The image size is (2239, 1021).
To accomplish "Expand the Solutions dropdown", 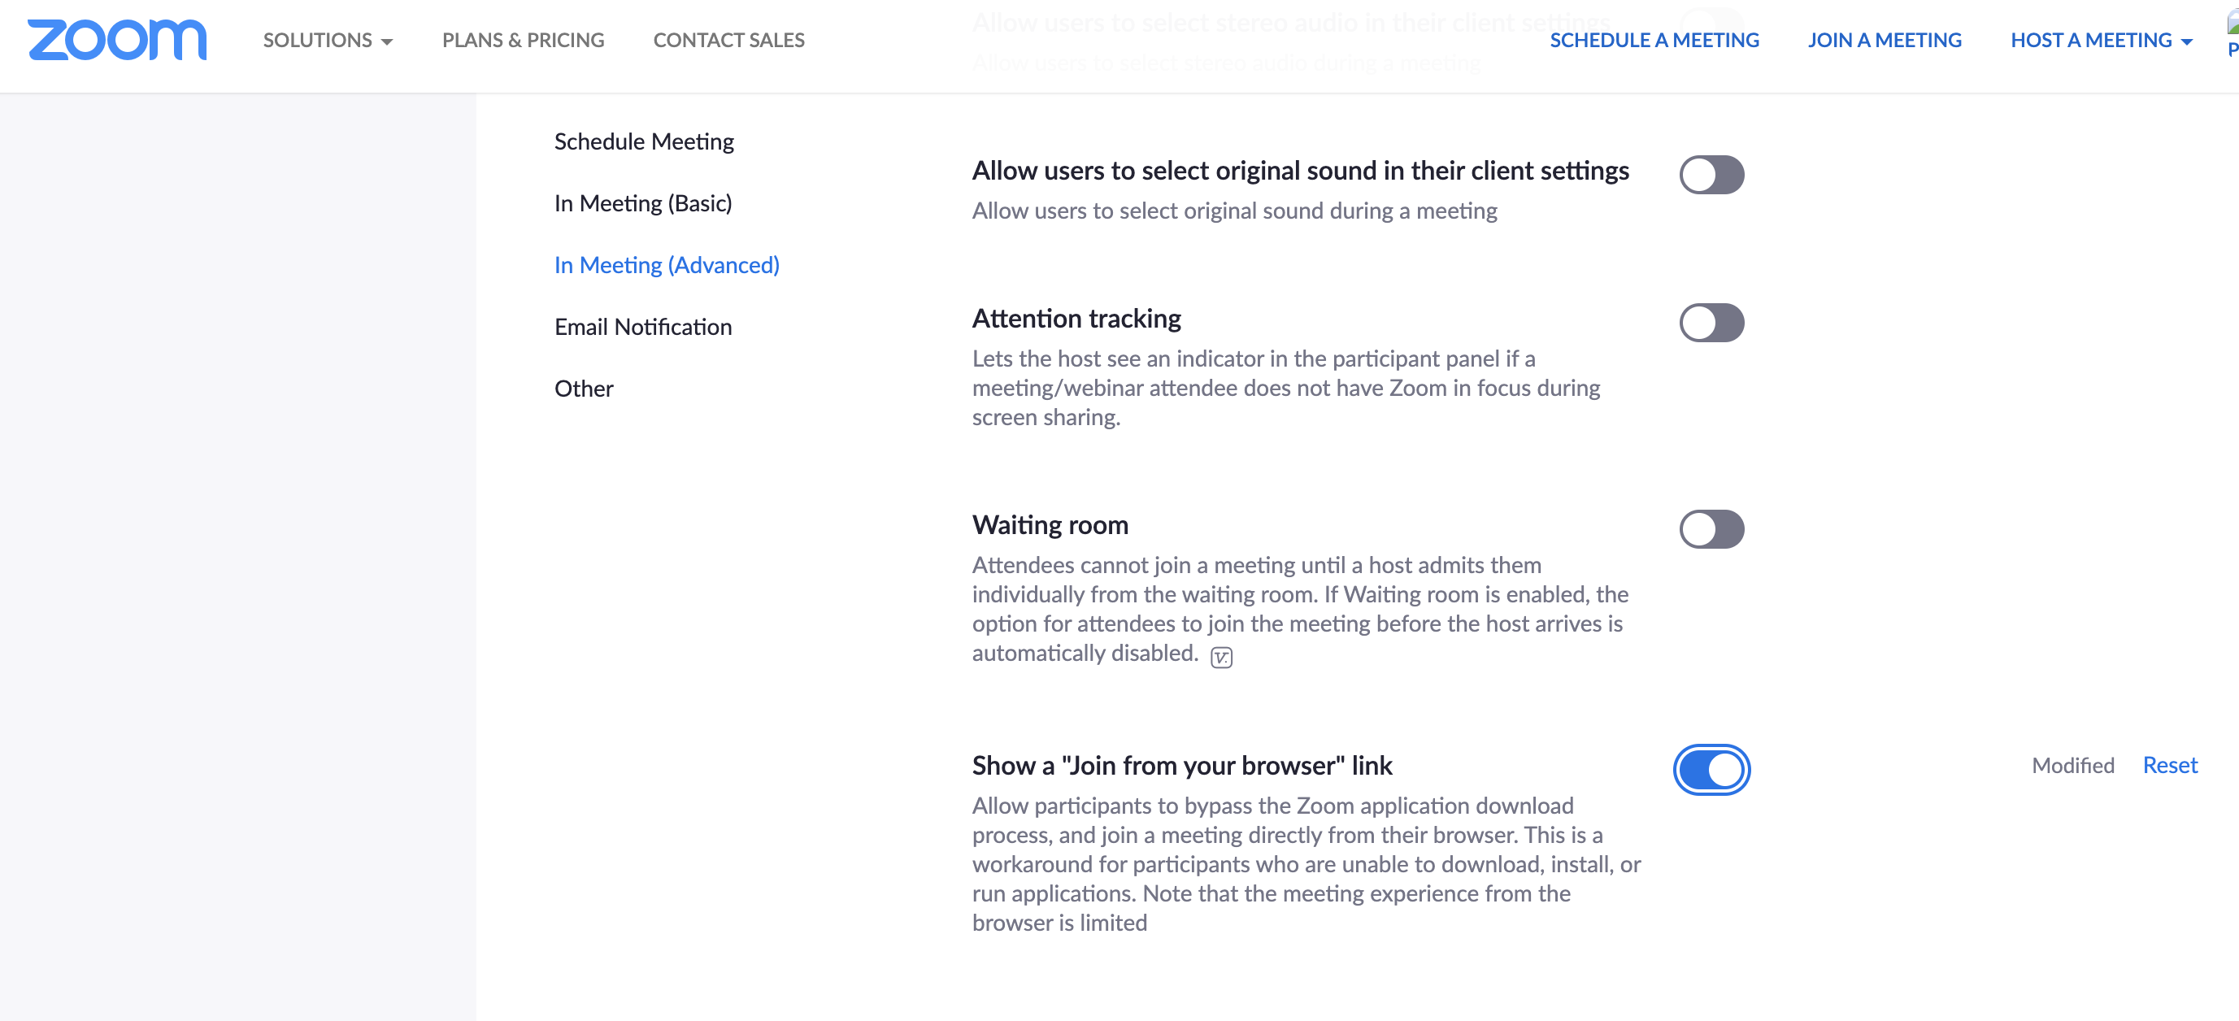I will 328,40.
